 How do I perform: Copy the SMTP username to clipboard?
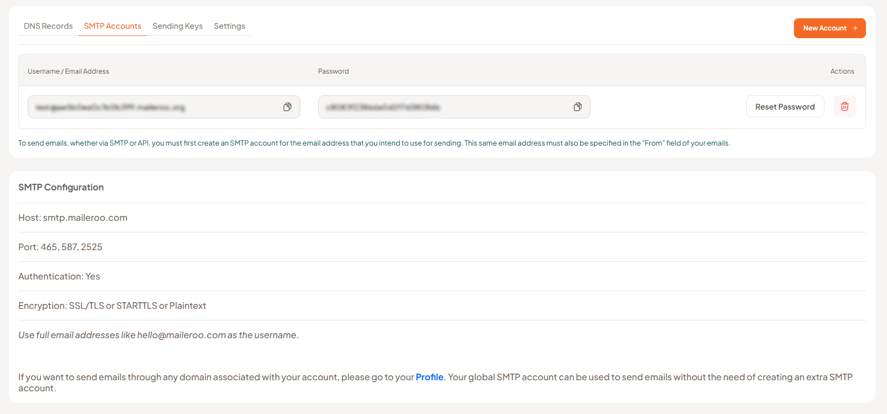[x=287, y=107]
